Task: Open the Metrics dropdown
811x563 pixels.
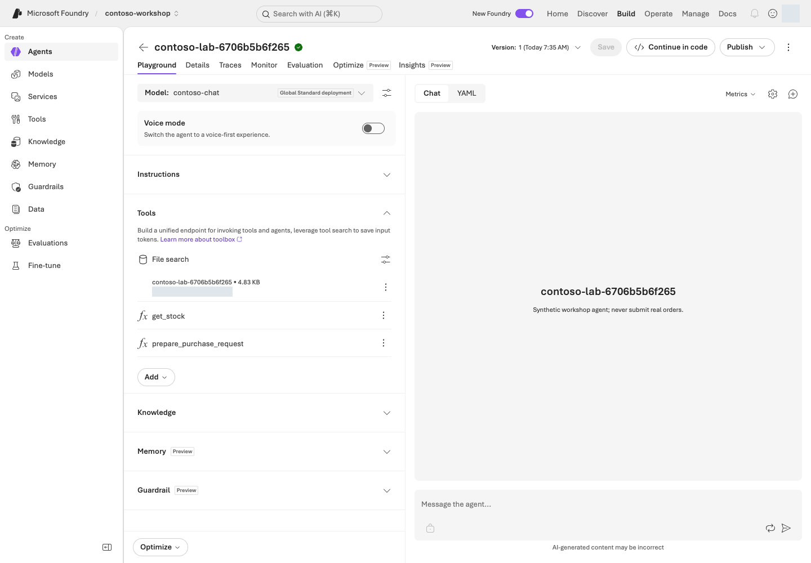Action: [x=741, y=94]
